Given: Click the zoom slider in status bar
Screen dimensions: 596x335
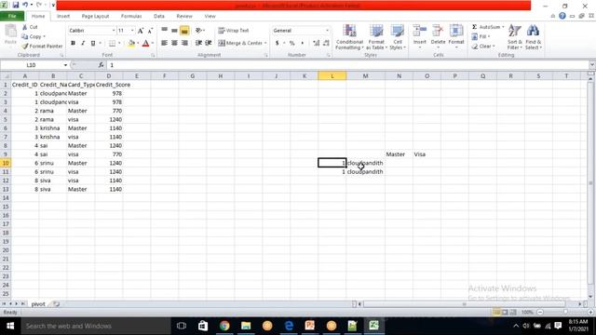Looking at the screenshot, I should 565,313.
